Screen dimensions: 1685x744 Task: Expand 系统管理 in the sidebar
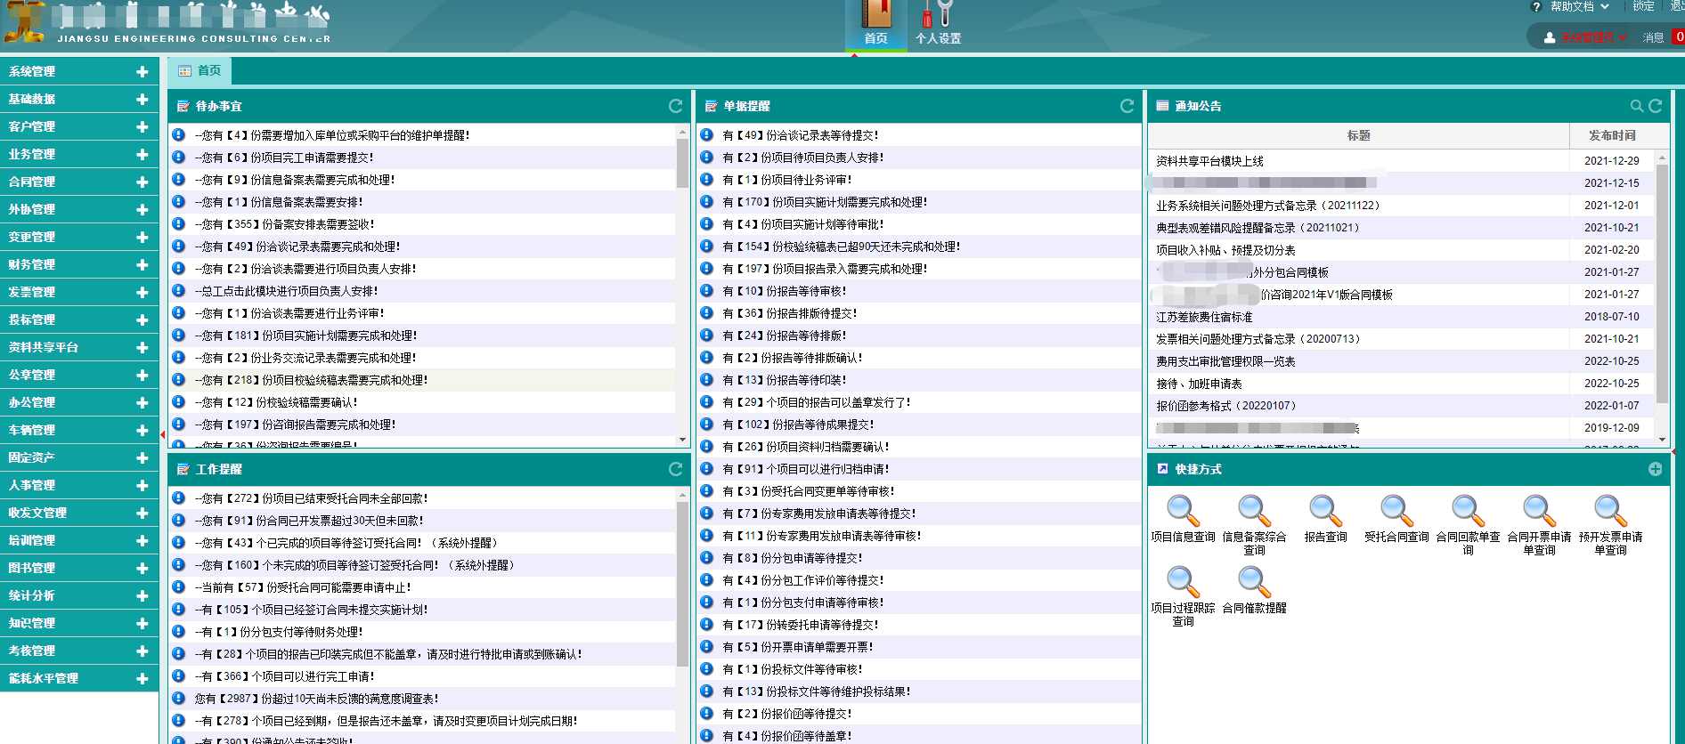[142, 71]
